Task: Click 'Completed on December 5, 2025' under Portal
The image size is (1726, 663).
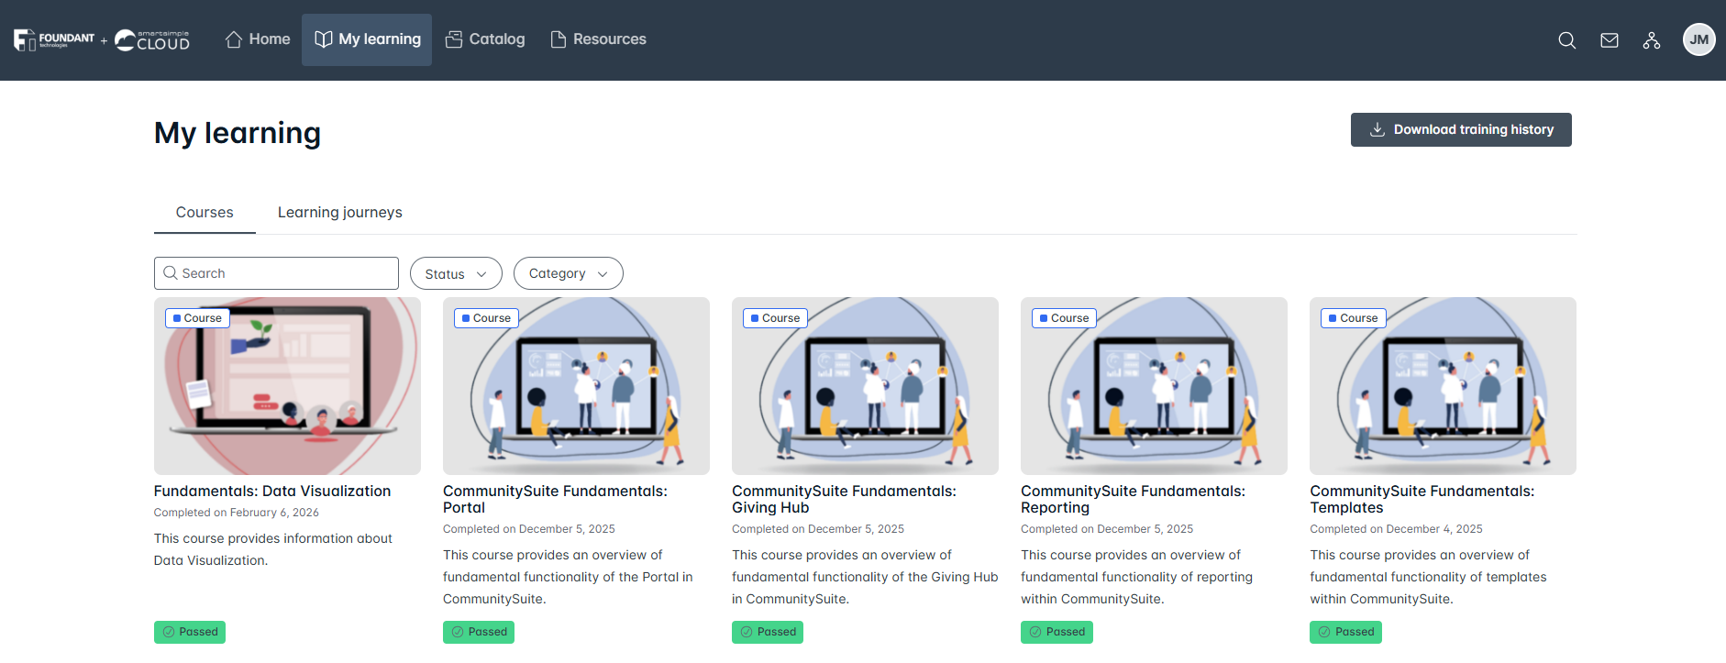Action: tap(529, 529)
